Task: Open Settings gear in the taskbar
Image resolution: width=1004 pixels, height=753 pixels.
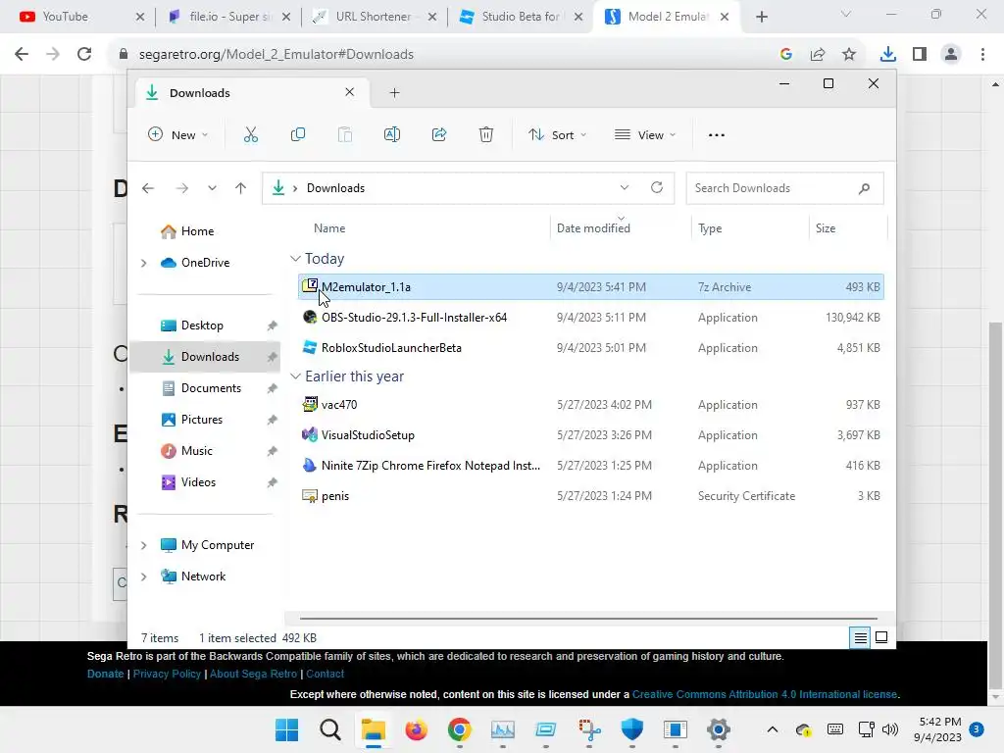Action: (719, 729)
